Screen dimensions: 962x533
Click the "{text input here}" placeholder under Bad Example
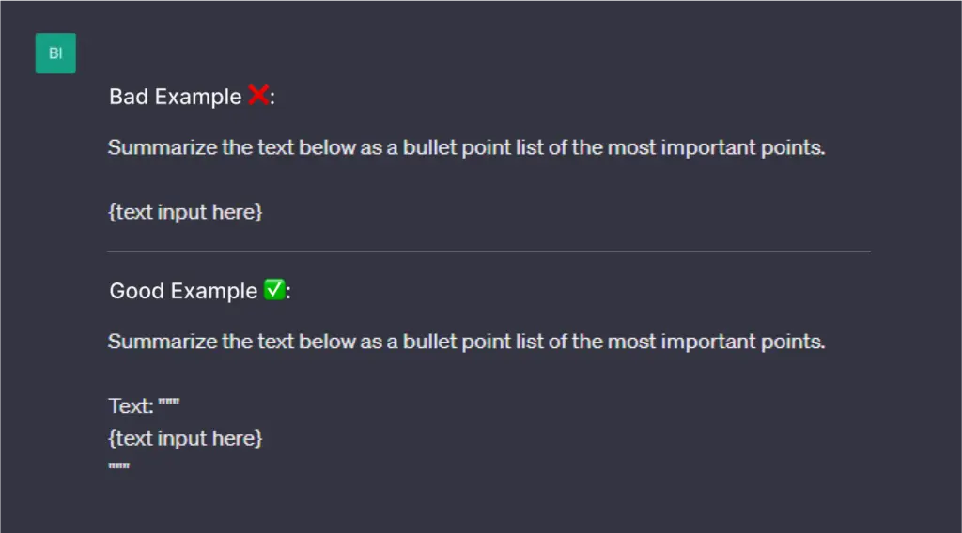[x=185, y=212]
